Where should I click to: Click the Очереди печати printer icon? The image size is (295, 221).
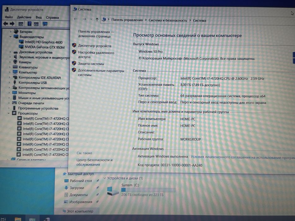point(15,103)
